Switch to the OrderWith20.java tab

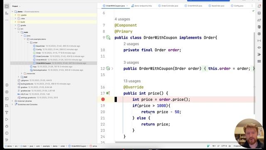(x=193, y=6)
